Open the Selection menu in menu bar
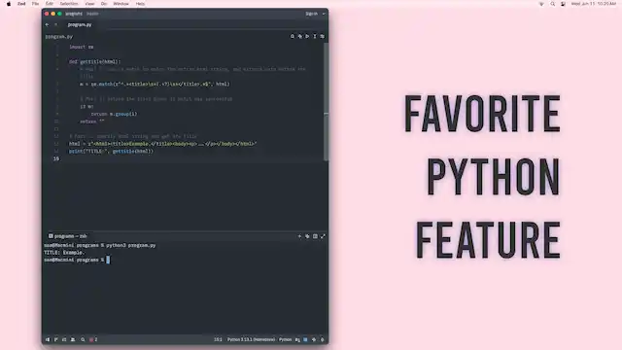The width and height of the screenshot is (622, 350). pyautogui.click(x=69, y=4)
